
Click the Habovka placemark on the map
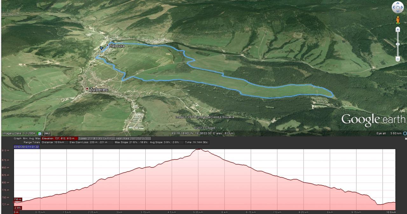click(107, 46)
